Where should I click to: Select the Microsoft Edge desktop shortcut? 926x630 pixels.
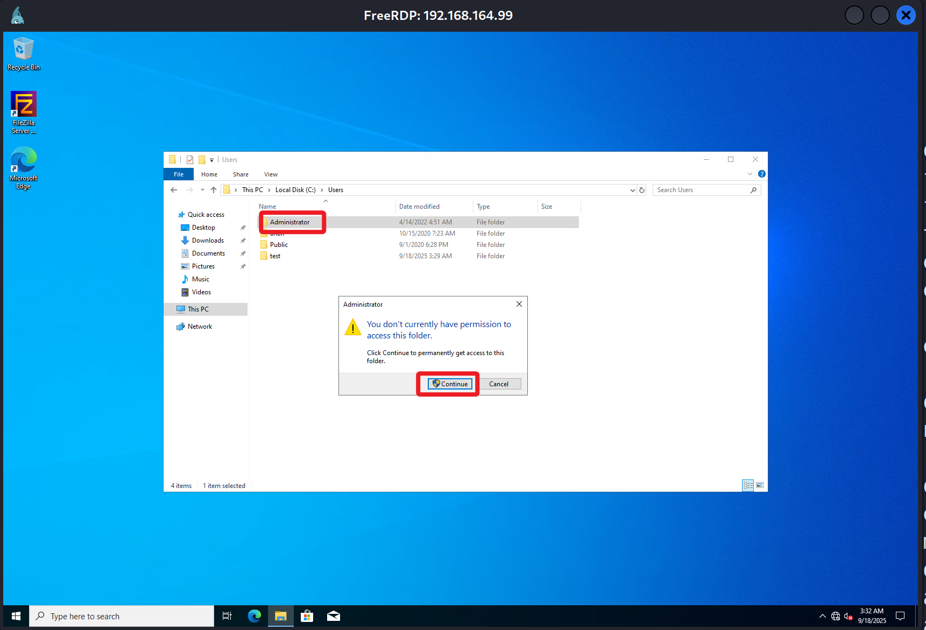(x=23, y=167)
